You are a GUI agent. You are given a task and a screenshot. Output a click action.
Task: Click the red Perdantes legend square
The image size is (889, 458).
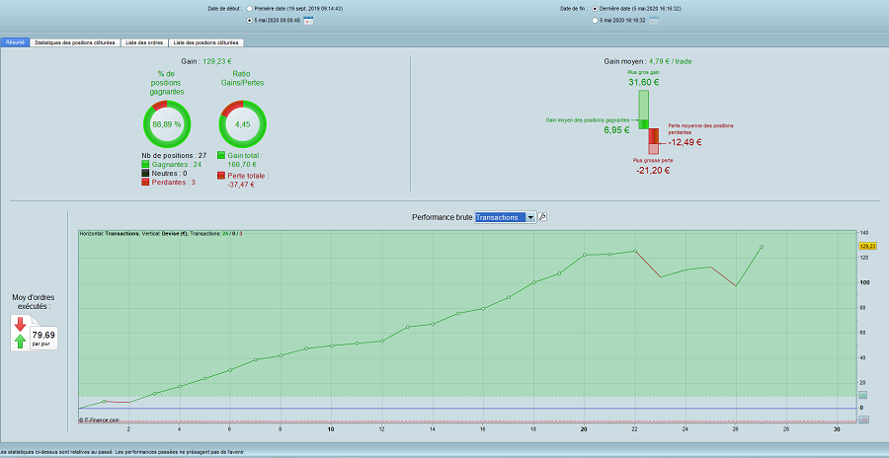[x=146, y=182]
